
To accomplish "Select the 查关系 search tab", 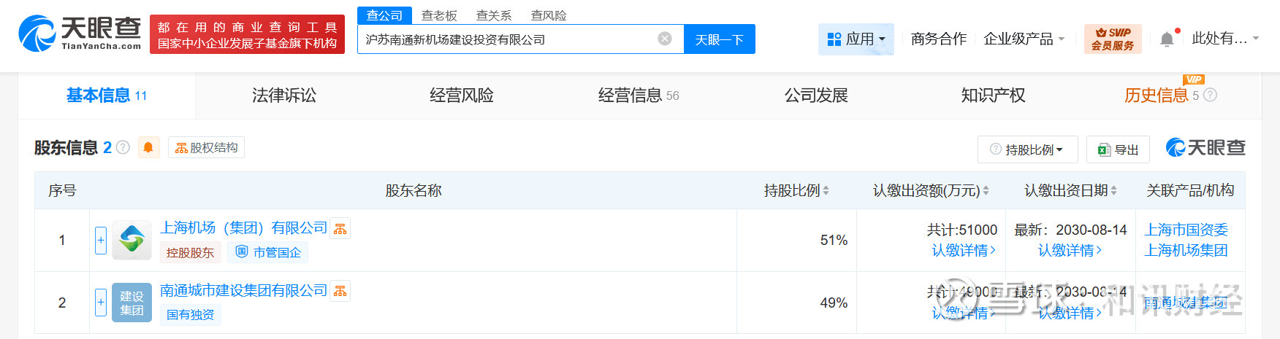I will (494, 15).
